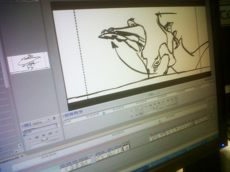Click timeline ruler at 00:06:50:00
The image size is (230, 172).
pos(49,156)
